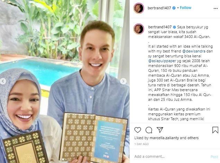220x163 pixels.
Task: Open profile picture beside caption
Action: pos(139,29)
